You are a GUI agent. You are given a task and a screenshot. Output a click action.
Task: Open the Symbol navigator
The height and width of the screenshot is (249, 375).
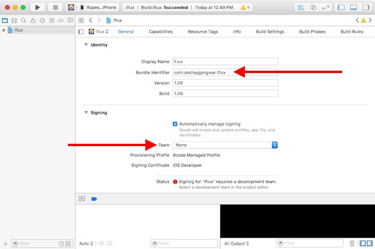point(14,20)
